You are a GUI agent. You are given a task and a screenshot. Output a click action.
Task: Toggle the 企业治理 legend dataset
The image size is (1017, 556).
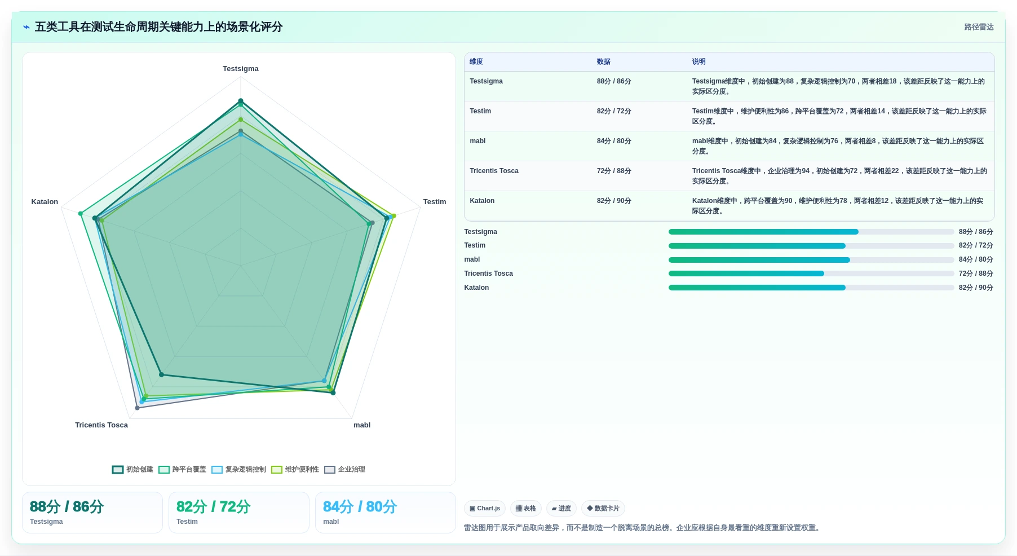pos(344,469)
